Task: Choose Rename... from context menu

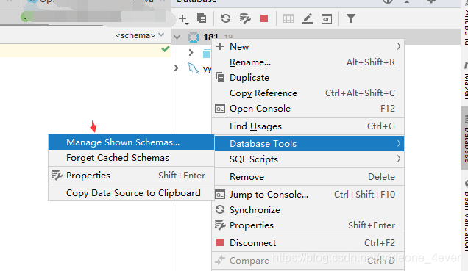Action: 308,62
